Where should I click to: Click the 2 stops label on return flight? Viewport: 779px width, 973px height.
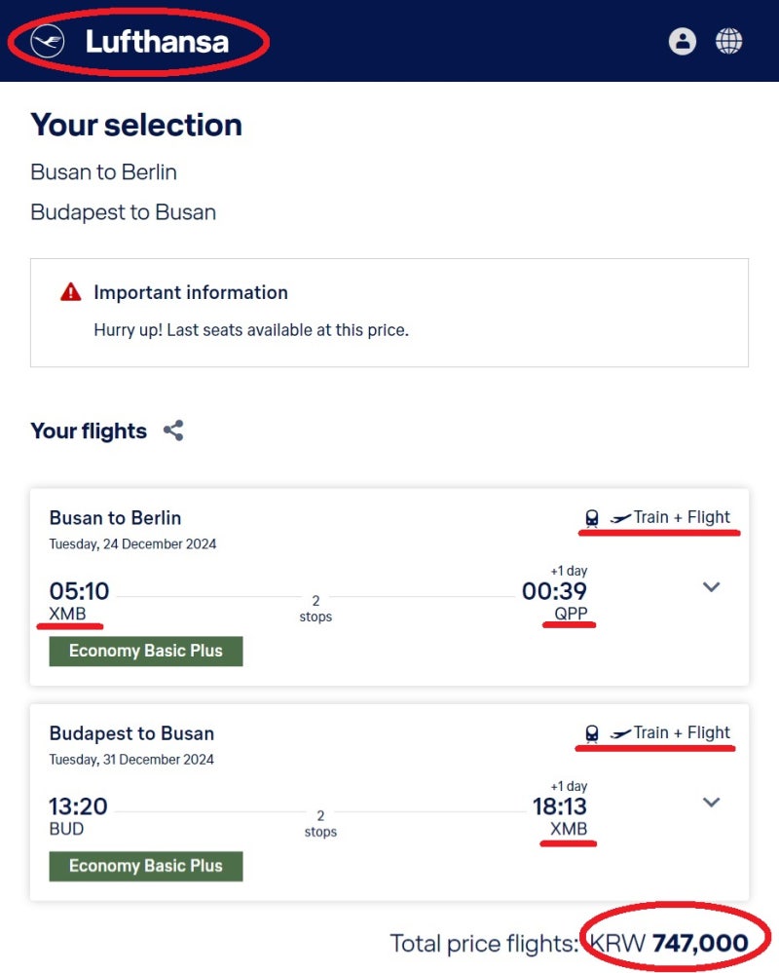point(320,823)
